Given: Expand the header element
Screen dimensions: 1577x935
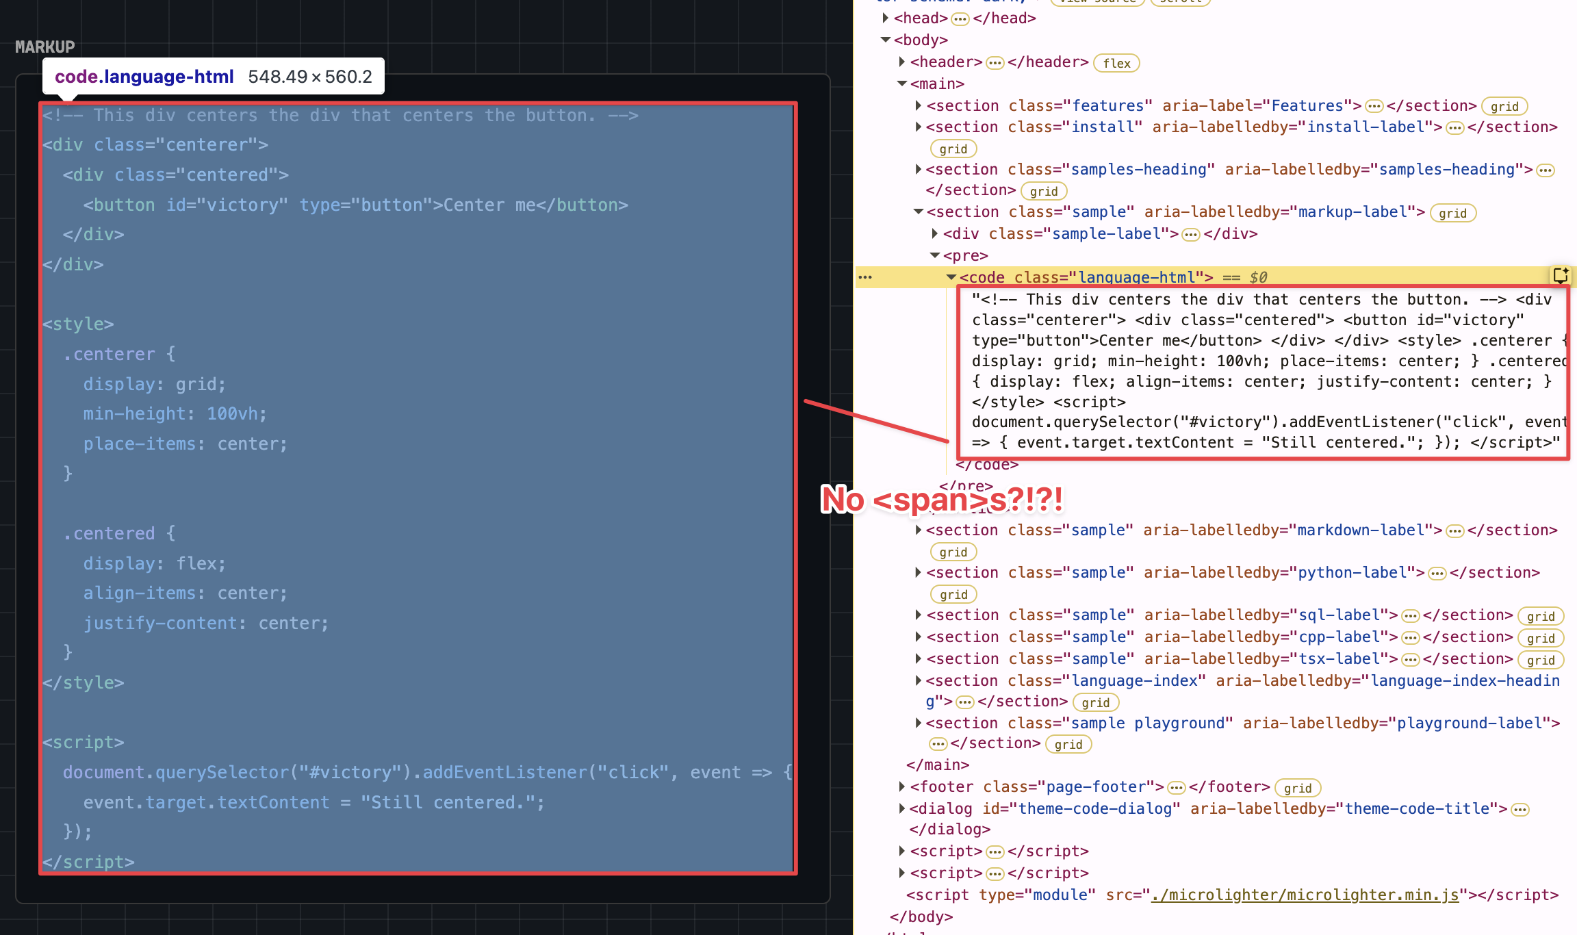Looking at the screenshot, I should [x=902, y=62].
